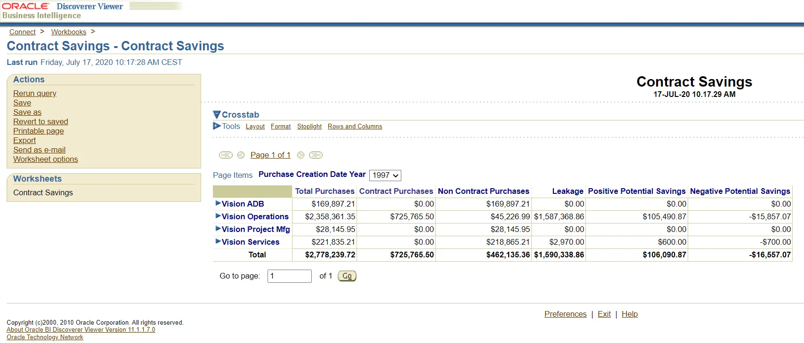Click Revert to saved link
Screen dimensions: 804x343
tap(41, 121)
